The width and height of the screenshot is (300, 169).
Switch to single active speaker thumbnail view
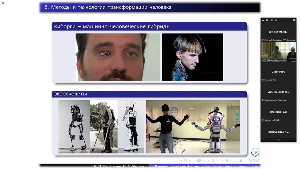267,20
